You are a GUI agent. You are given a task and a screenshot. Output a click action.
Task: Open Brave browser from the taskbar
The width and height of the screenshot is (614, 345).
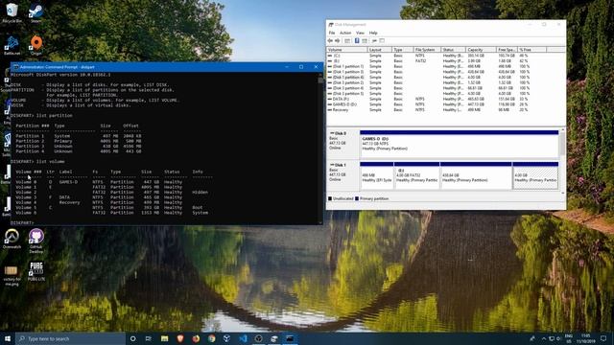(x=180, y=338)
